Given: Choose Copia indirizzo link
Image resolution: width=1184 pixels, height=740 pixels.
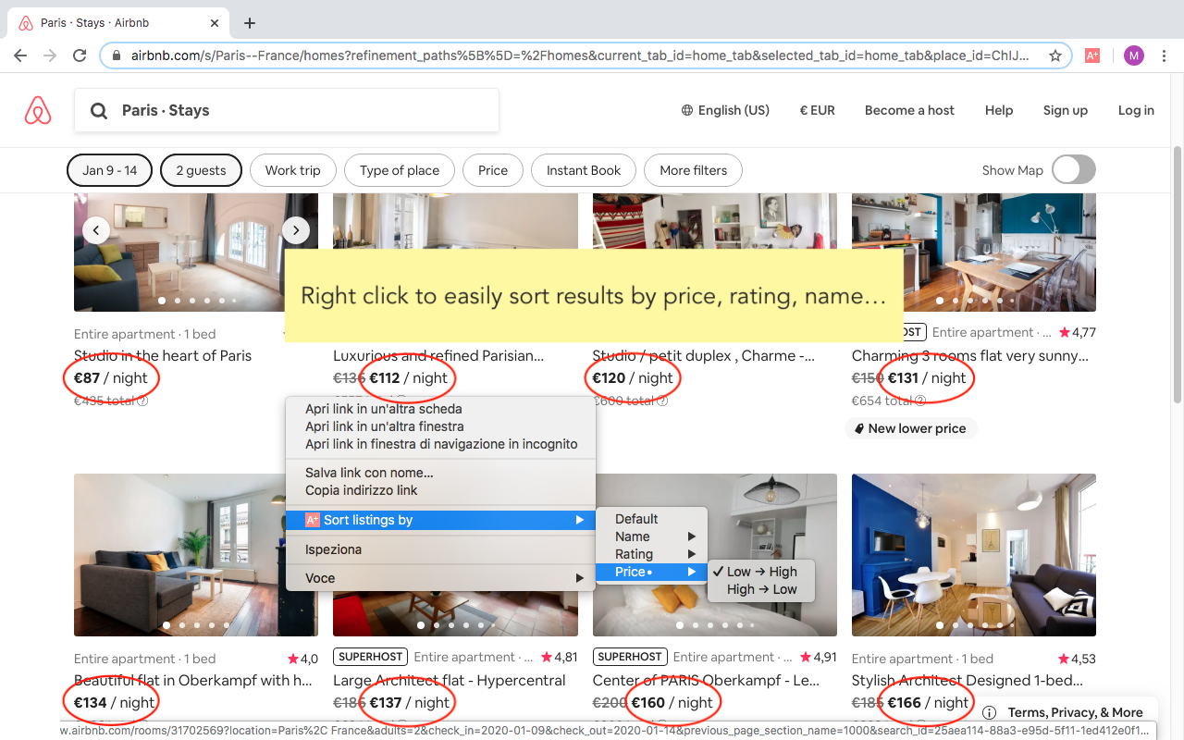Looking at the screenshot, I should (x=439, y=490).
